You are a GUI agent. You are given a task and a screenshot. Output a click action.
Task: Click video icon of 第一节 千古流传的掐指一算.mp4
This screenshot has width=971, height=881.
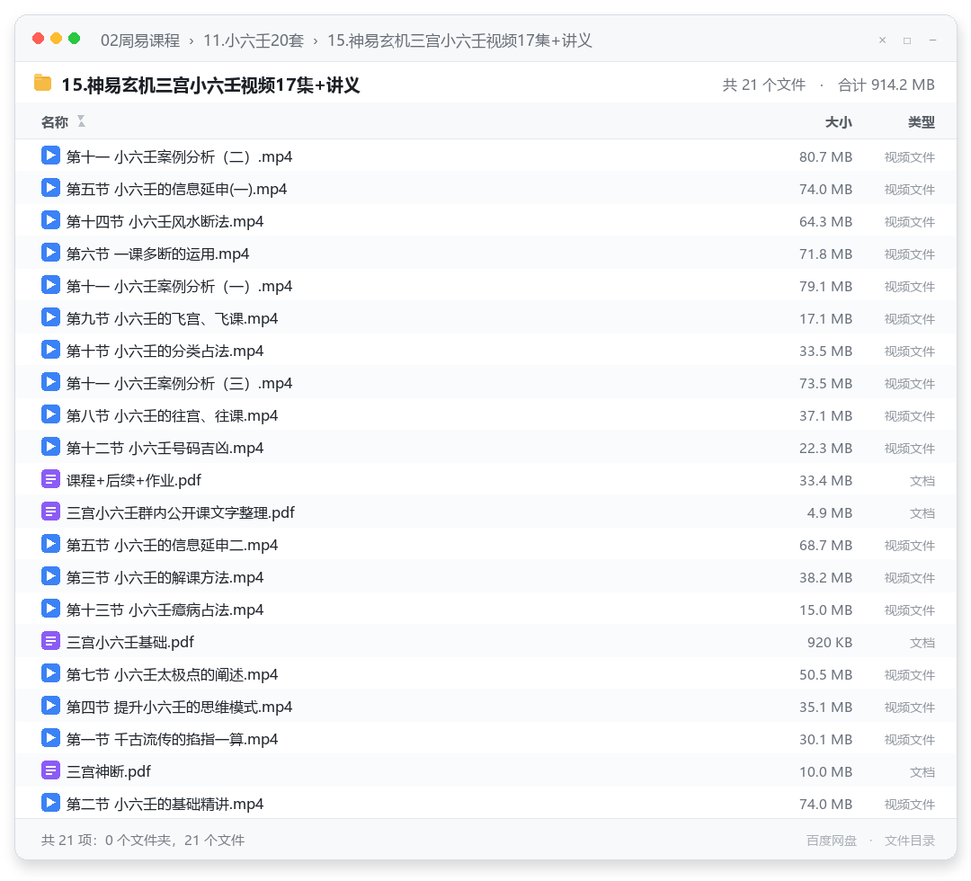point(50,738)
